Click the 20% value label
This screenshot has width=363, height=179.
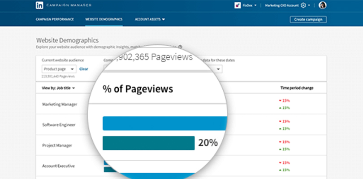click(x=208, y=143)
